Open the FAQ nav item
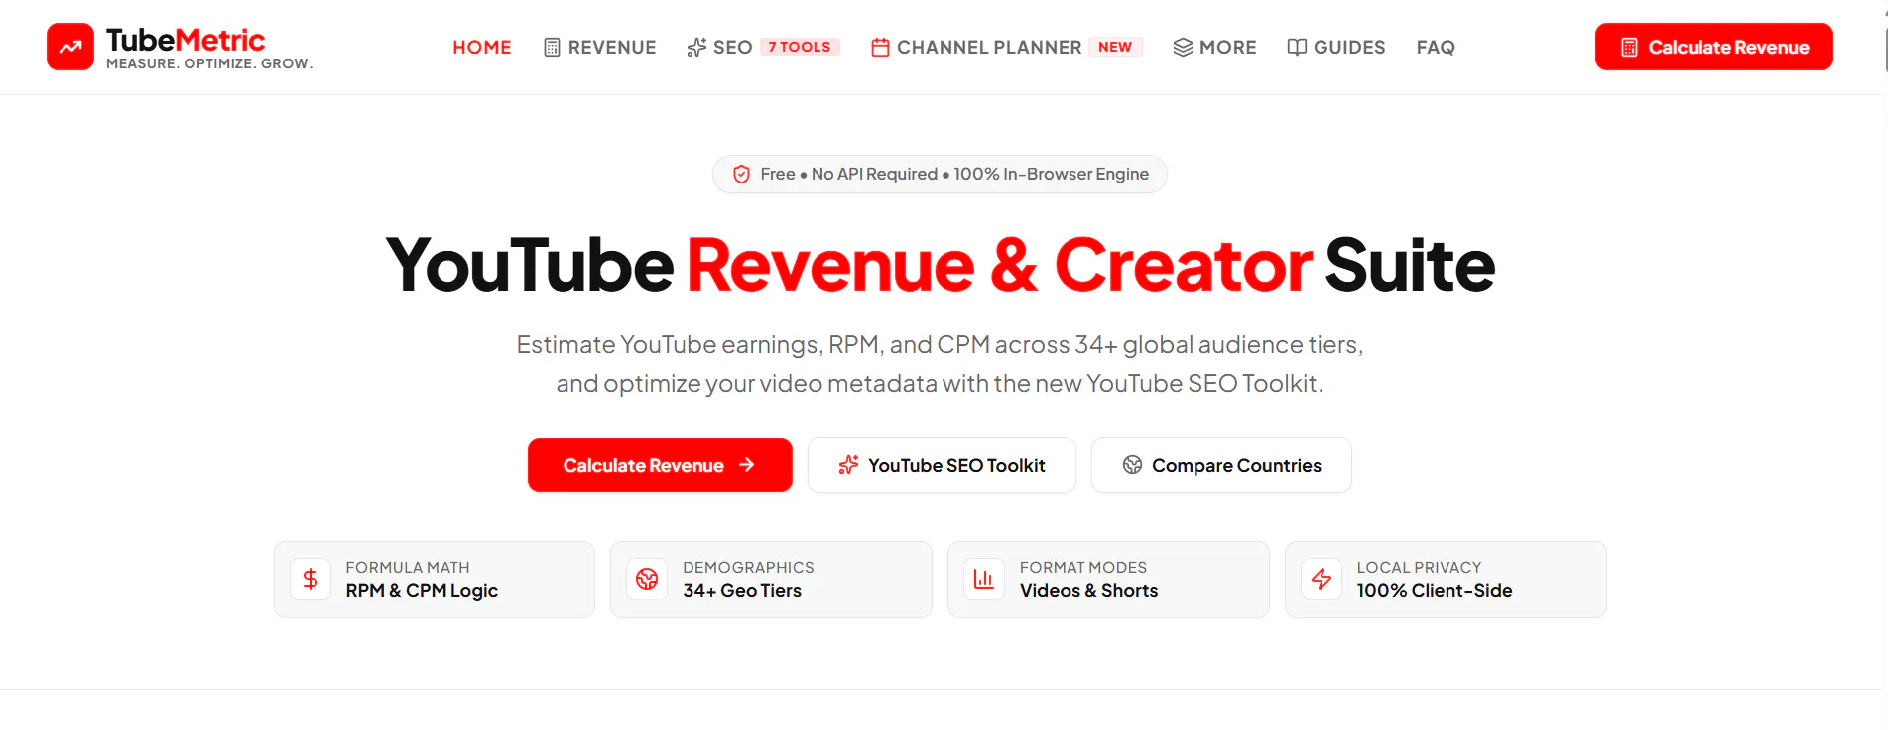This screenshot has height=730, width=1888. click(x=1436, y=47)
